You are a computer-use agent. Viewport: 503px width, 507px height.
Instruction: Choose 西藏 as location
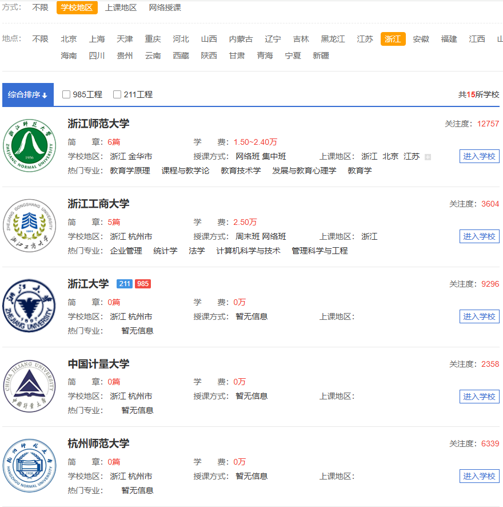181,56
